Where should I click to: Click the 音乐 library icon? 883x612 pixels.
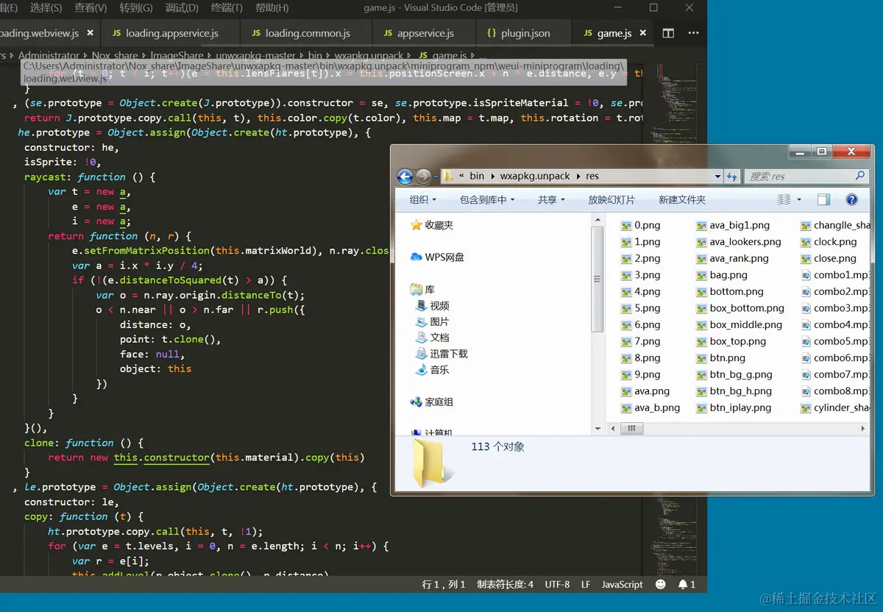pos(422,370)
